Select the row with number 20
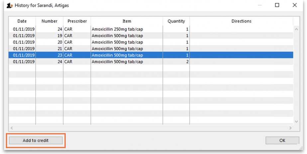 pyautogui.click(x=117, y=42)
